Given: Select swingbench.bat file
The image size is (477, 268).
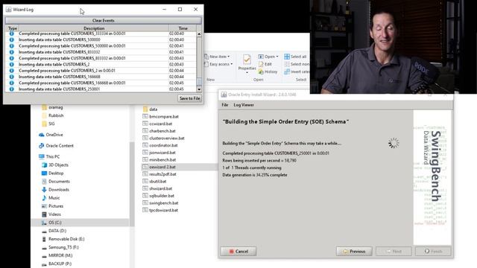Looking at the screenshot, I should pos(161,202).
